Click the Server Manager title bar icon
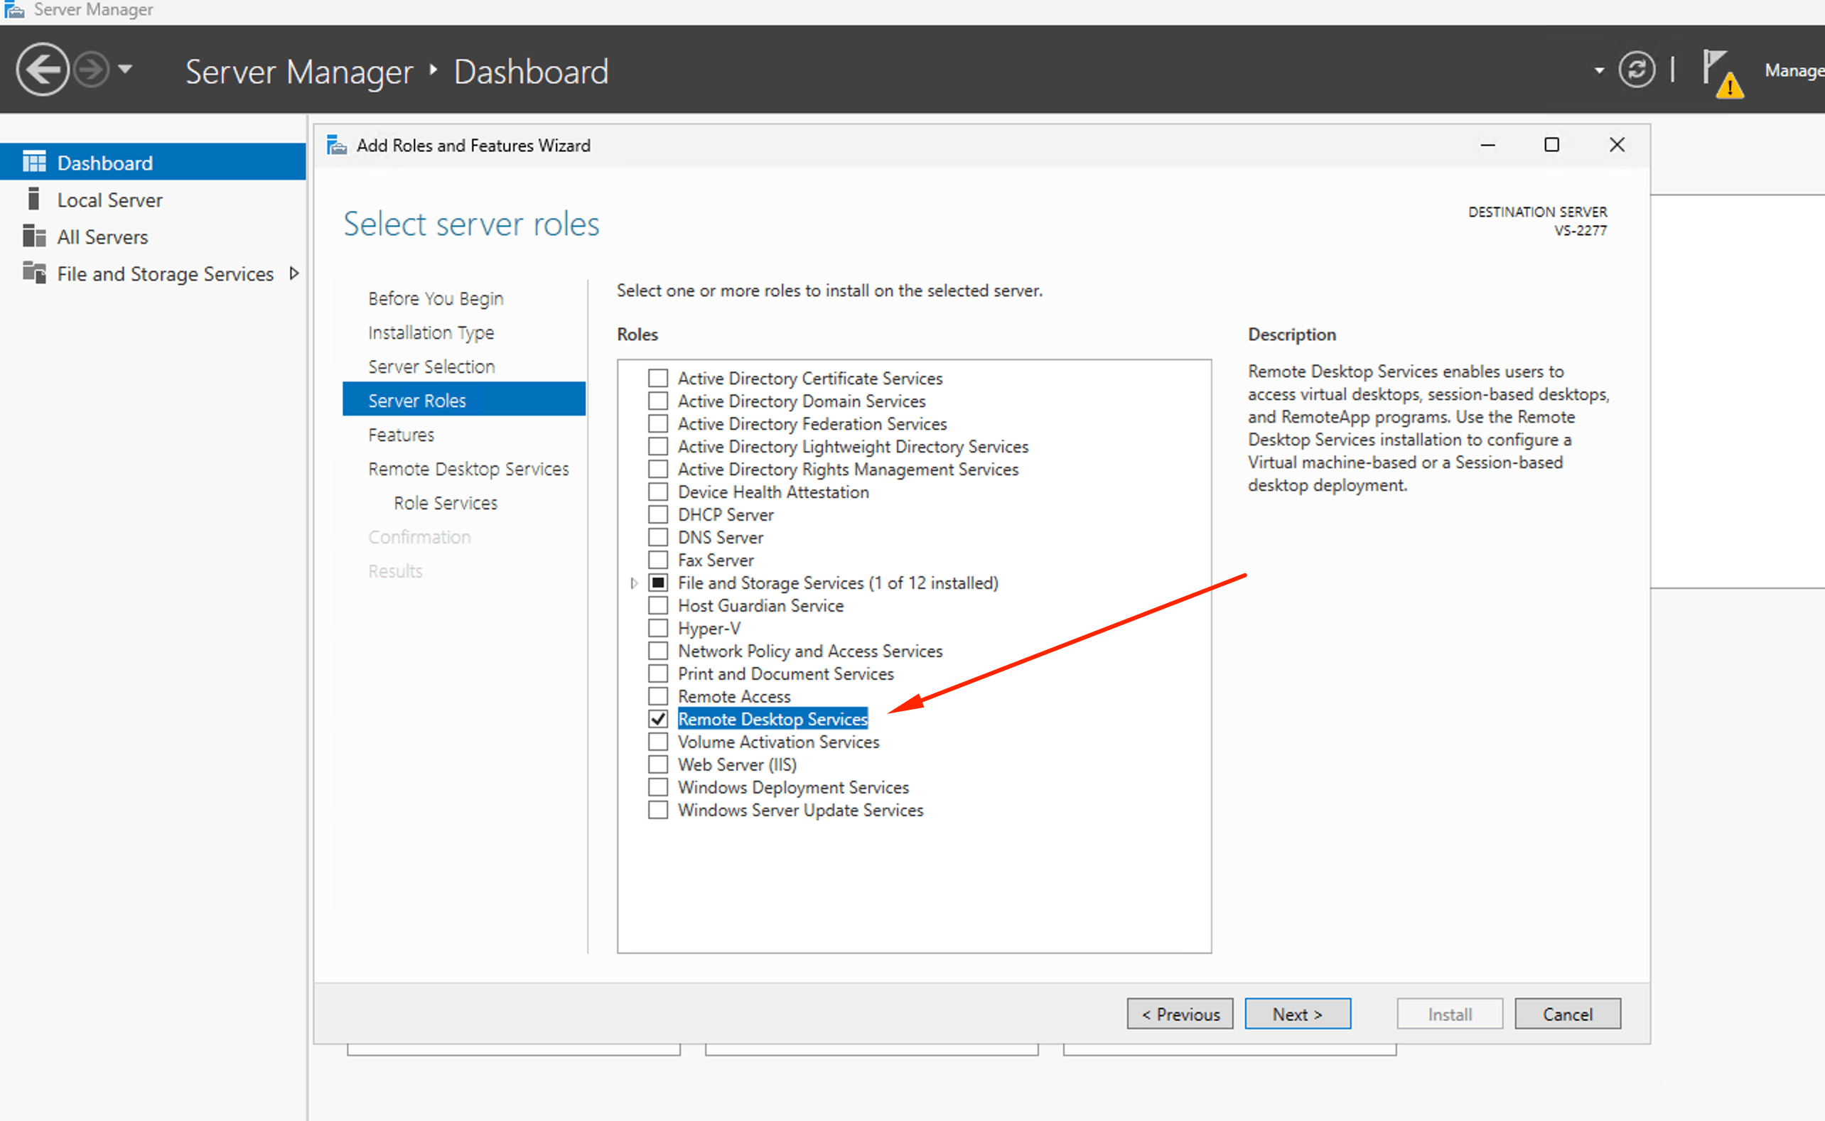The image size is (1825, 1121). coord(14,10)
